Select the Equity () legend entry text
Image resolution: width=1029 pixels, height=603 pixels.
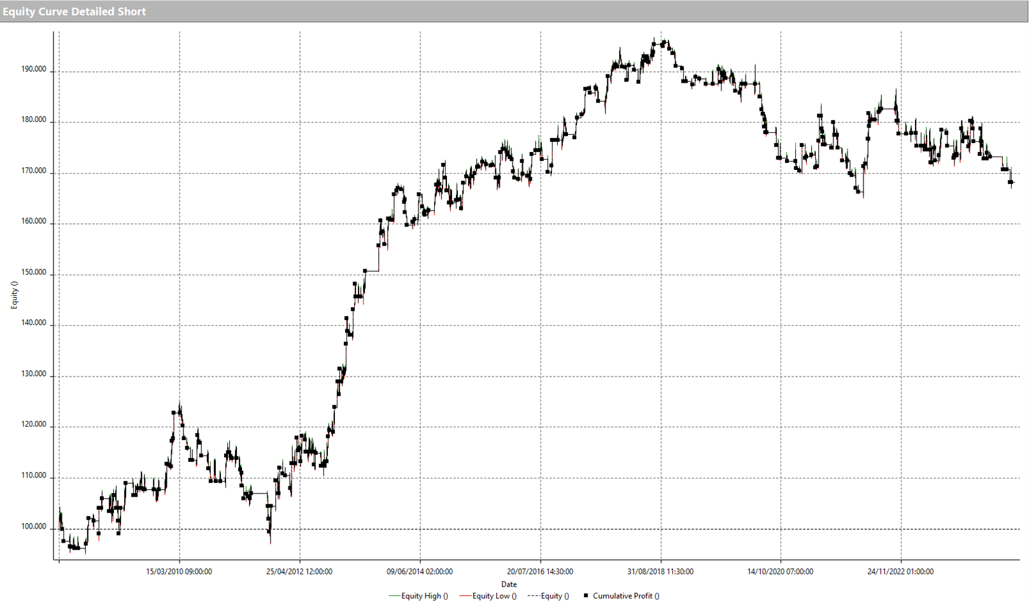555,596
